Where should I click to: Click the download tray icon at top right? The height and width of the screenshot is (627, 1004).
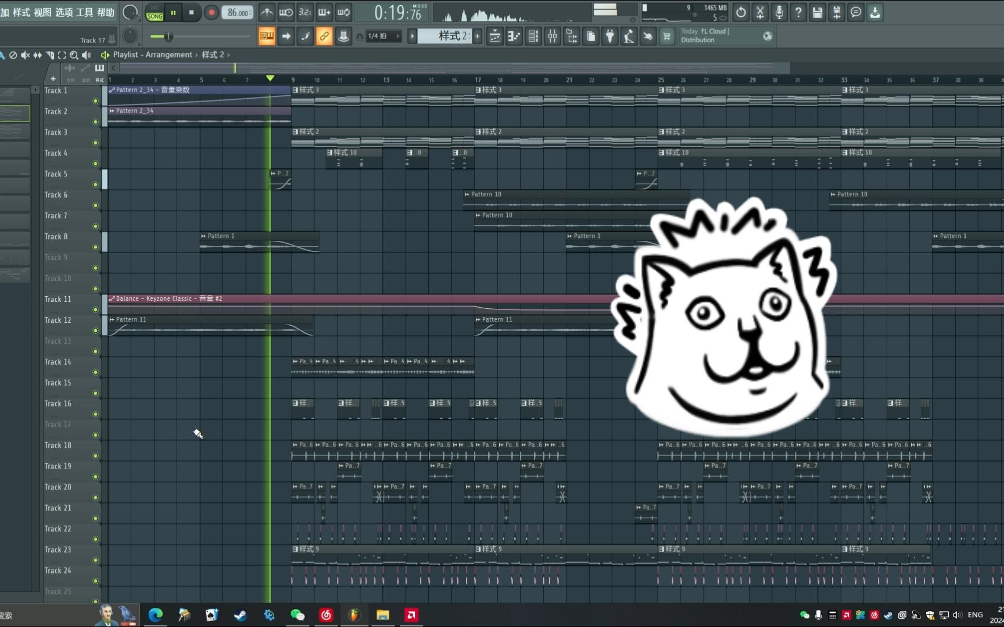point(875,12)
